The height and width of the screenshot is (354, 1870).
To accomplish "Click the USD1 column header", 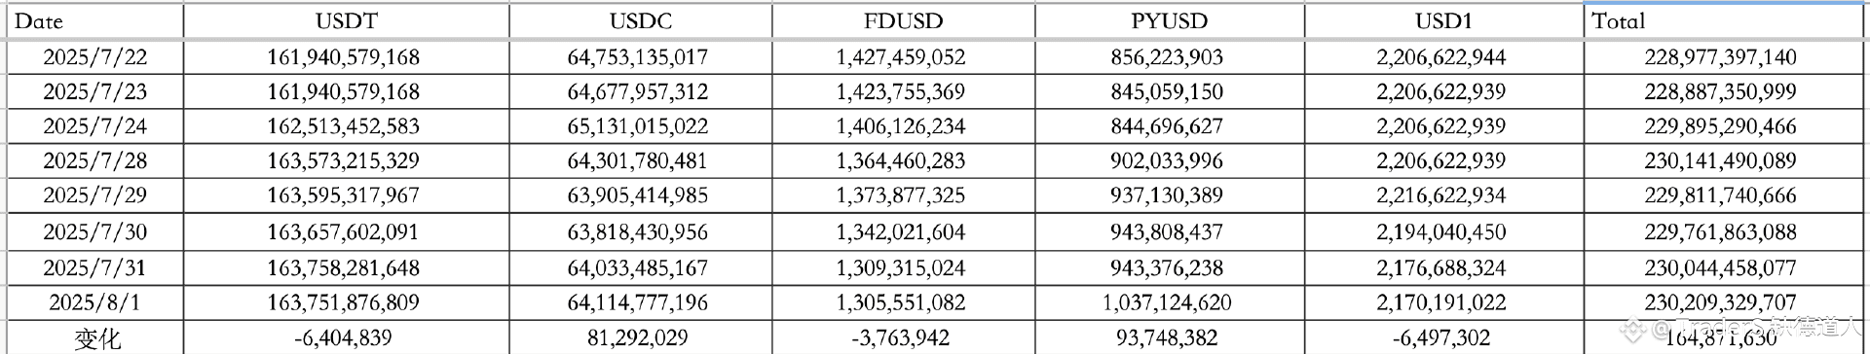I will click(x=1443, y=21).
